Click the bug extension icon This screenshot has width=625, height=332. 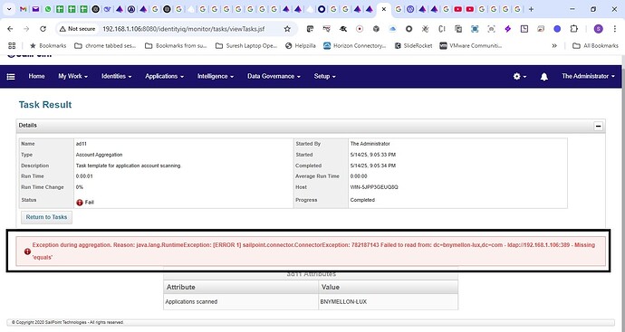(426, 29)
